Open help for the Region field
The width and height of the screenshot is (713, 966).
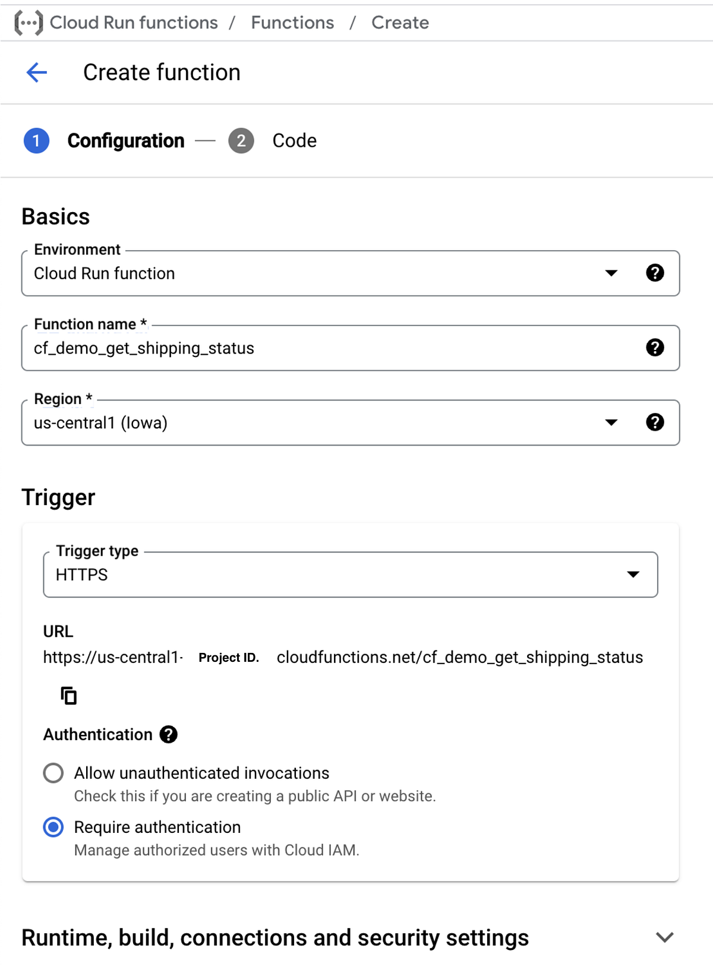[655, 422]
